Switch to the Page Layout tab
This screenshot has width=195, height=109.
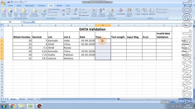tap(30, 5)
